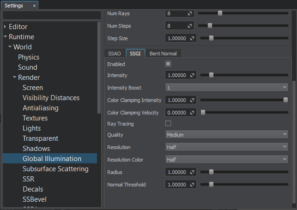This screenshot has width=297, height=210.
Task: Click the drag-arrow icon in Step Size field
Action: pyautogui.click(x=192, y=38)
